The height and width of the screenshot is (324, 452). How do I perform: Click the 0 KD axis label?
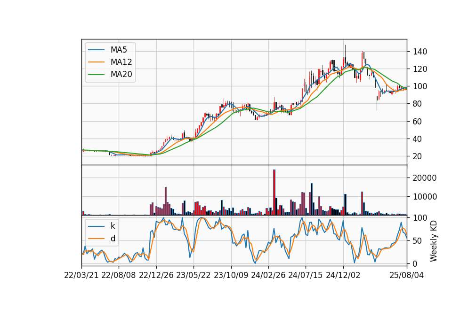click(x=415, y=263)
